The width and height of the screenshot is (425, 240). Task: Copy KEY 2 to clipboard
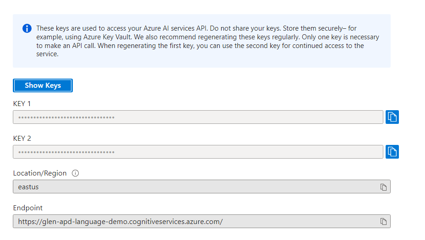click(x=392, y=152)
